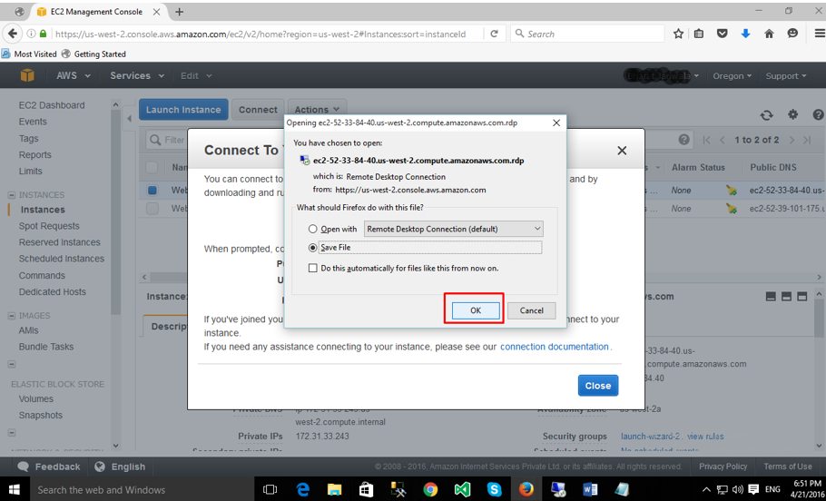826x501 pixels.
Task: Toggle the selected first instance row checkbox
Action: (152, 191)
